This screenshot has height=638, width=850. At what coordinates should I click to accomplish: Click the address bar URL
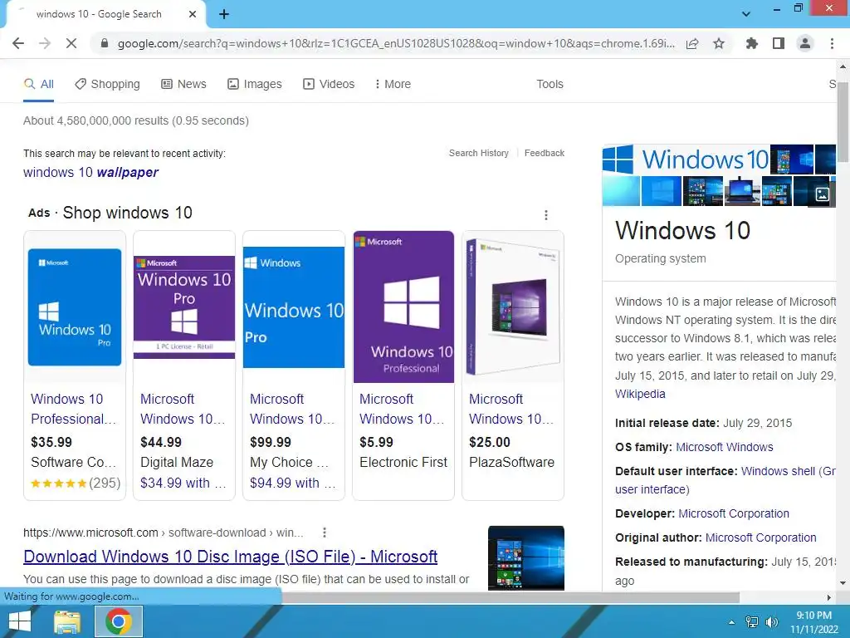(x=396, y=43)
